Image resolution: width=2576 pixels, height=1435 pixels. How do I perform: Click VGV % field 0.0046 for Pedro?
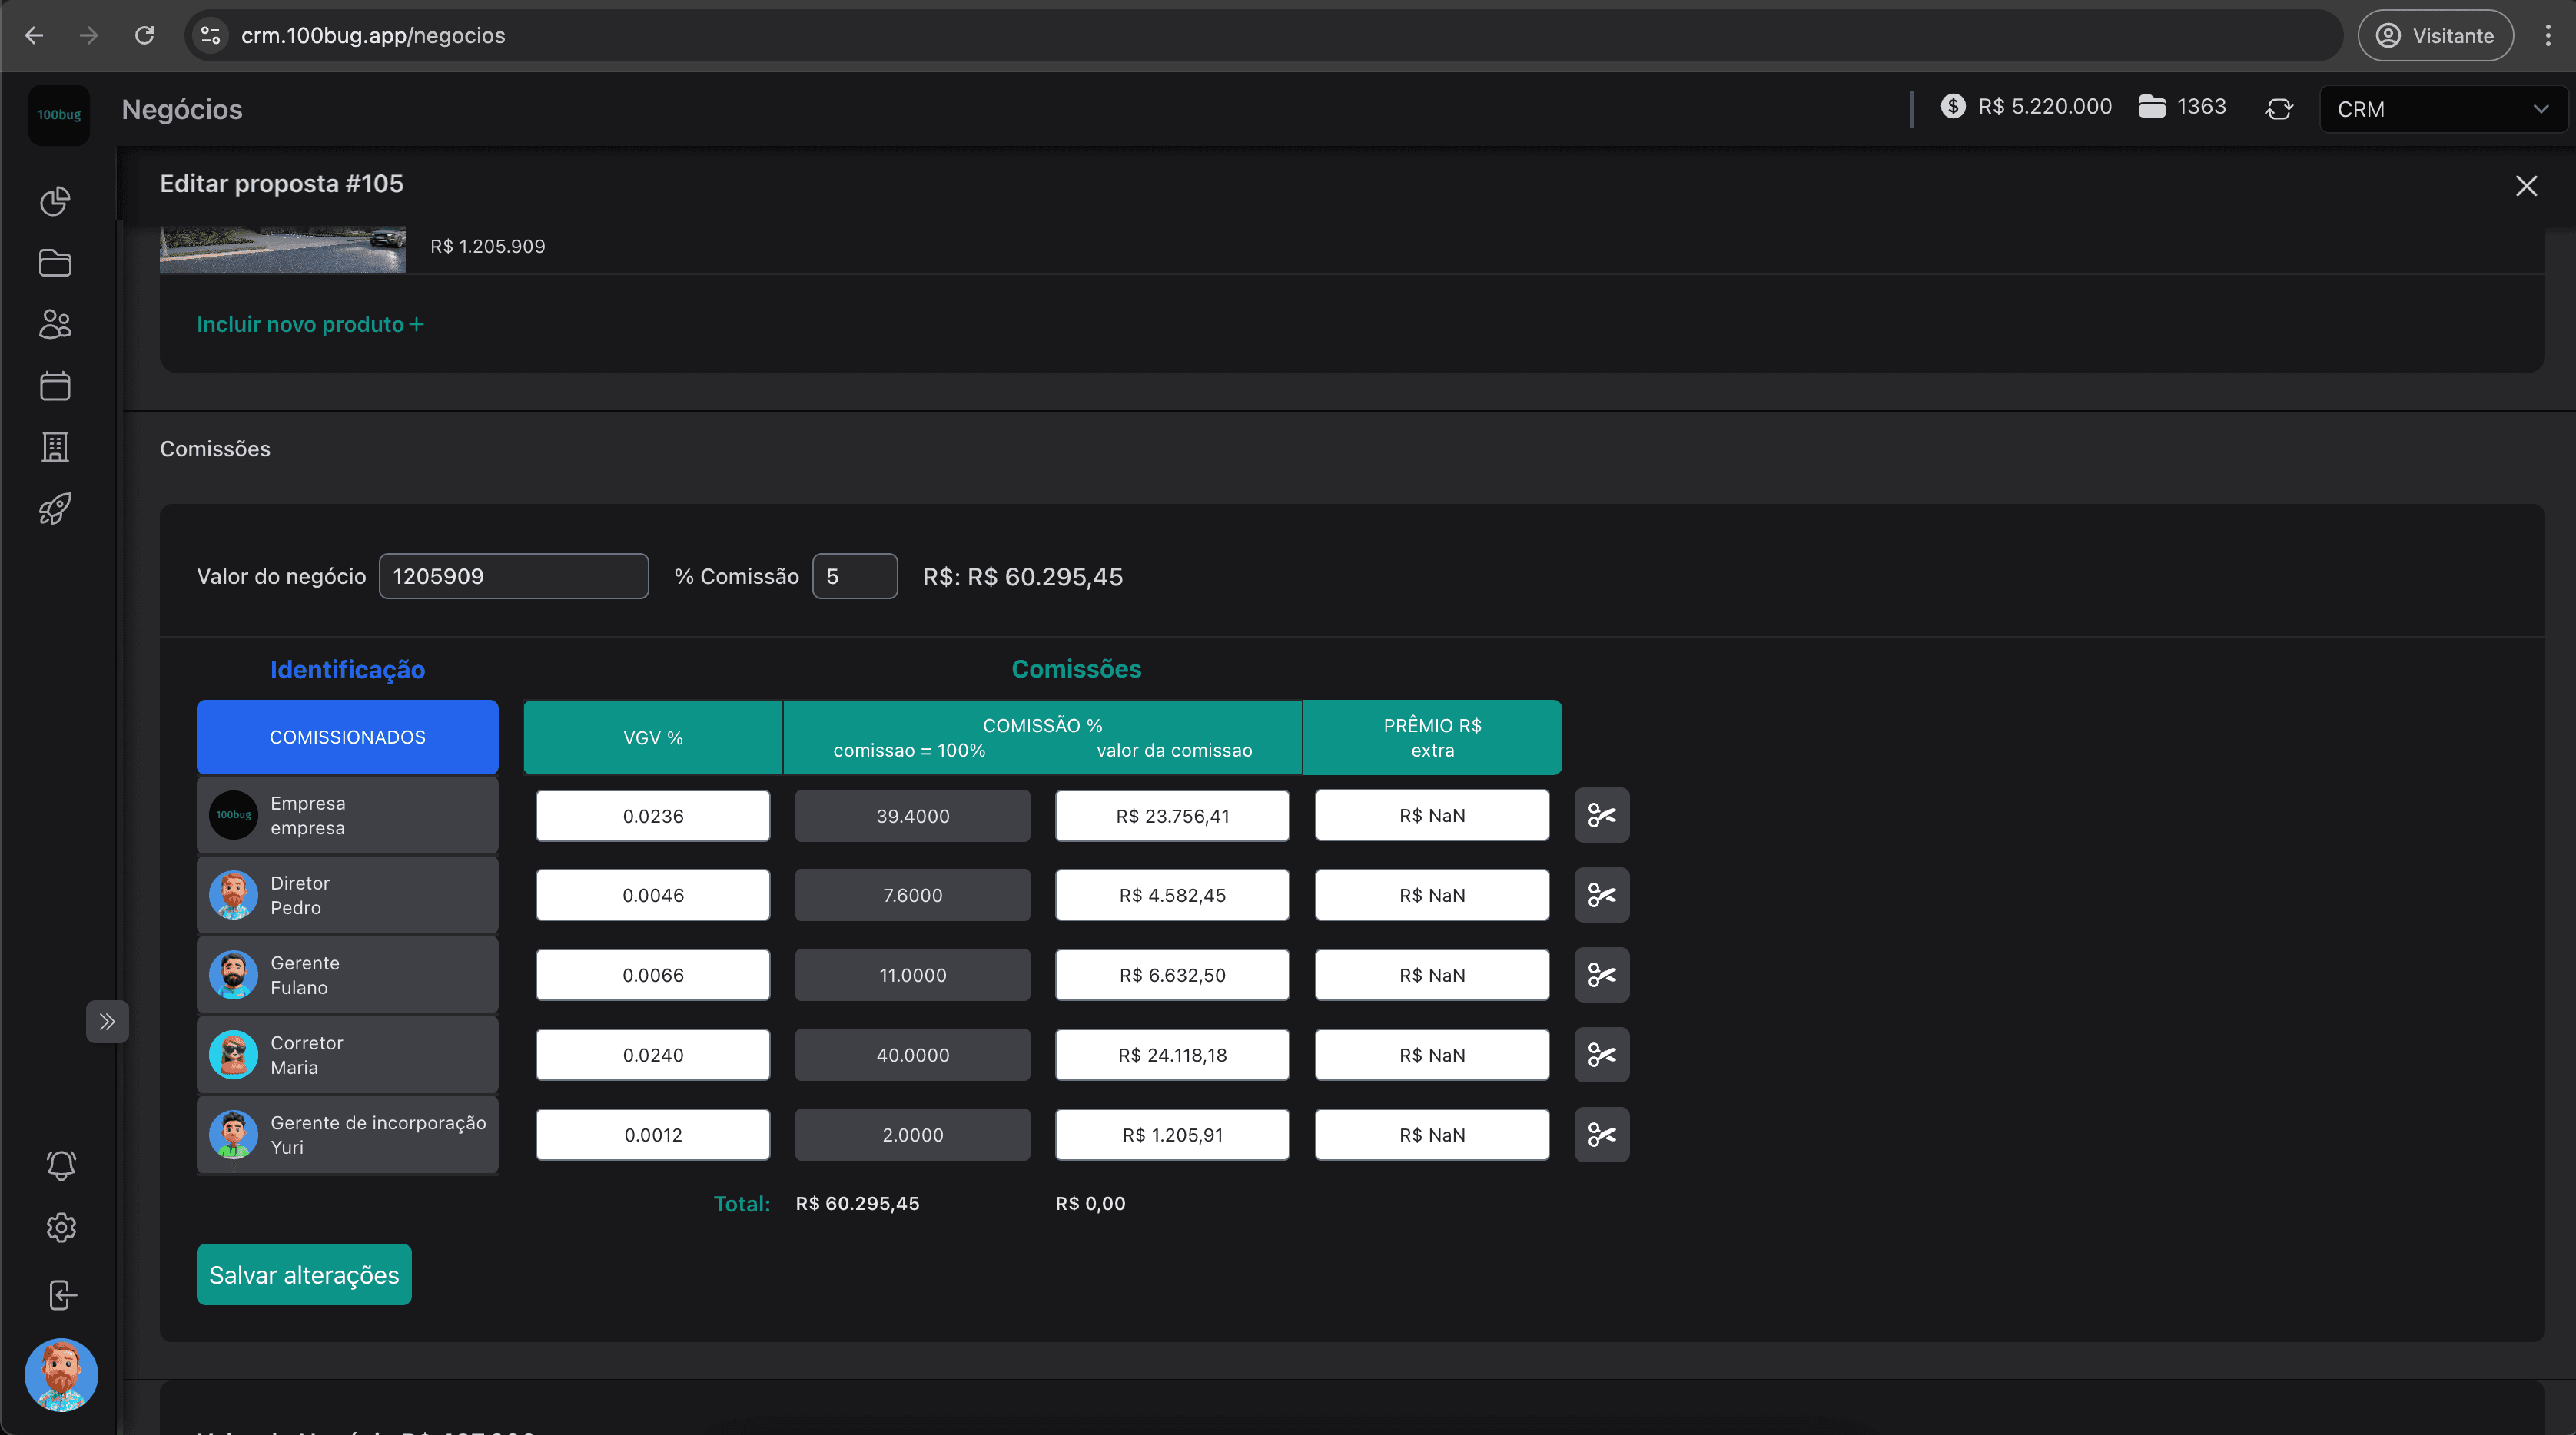click(x=653, y=896)
